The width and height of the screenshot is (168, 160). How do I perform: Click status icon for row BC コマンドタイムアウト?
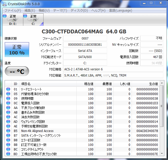click(8, 149)
